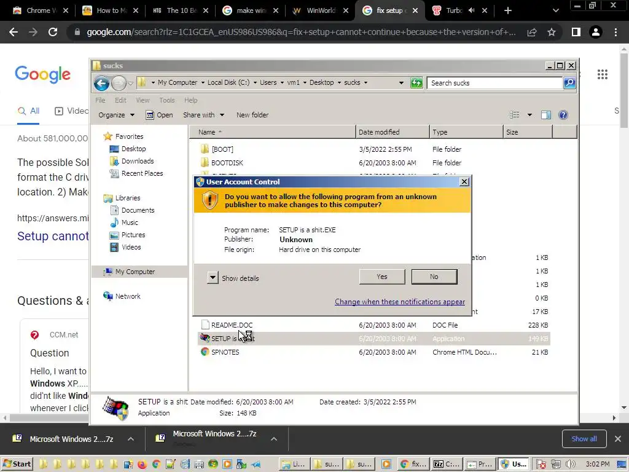The width and height of the screenshot is (629, 472).
Task: Open 'Change when these notifications appear' link
Action: pos(399,301)
